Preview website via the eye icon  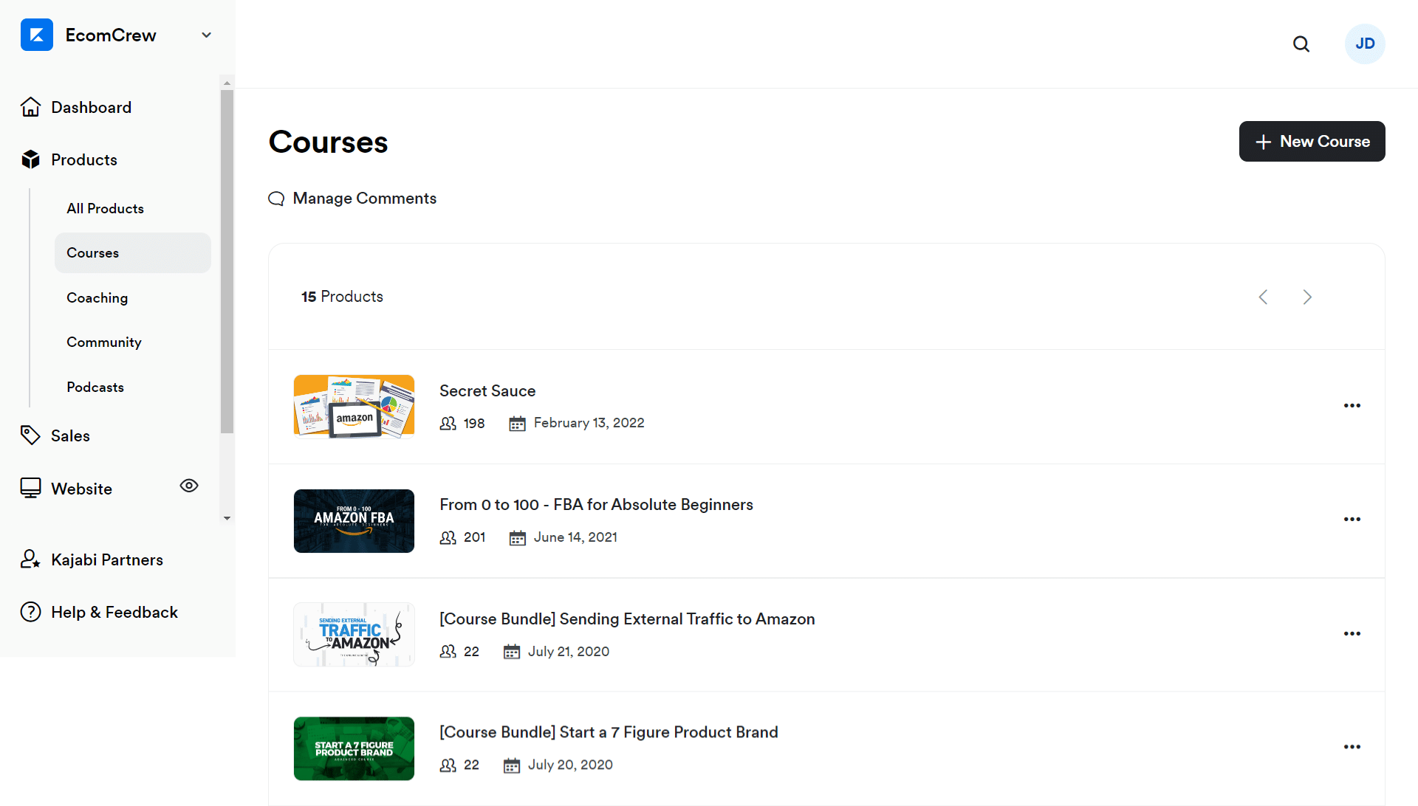tap(189, 486)
